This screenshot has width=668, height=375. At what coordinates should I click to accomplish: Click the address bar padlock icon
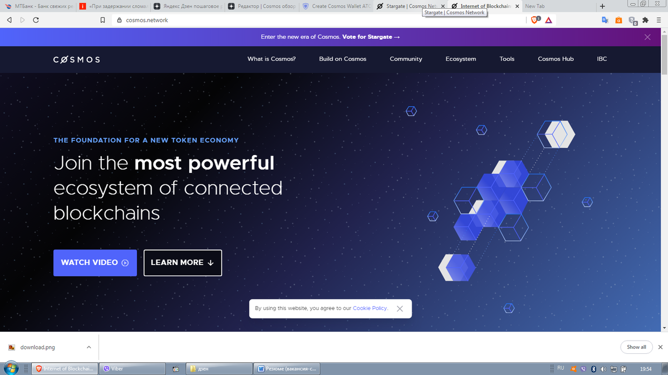(x=119, y=20)
